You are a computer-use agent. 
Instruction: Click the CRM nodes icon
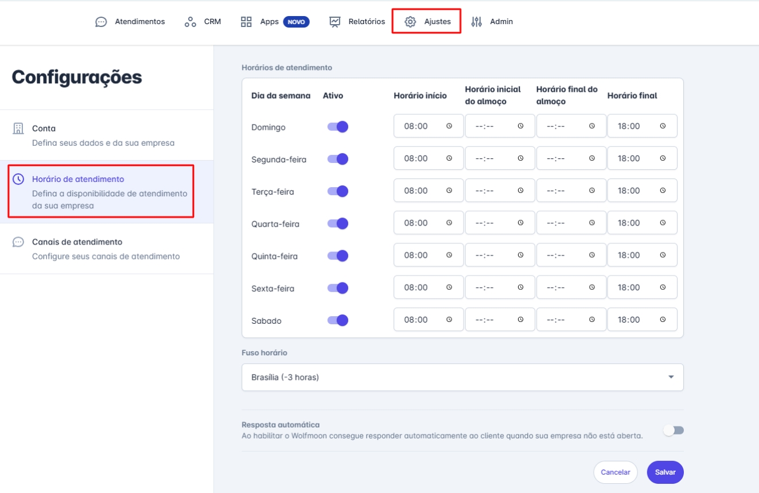point(190,22)
